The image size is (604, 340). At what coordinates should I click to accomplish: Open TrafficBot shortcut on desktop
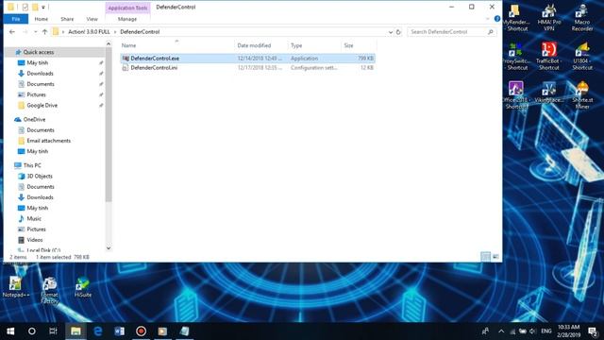[549, 57]
